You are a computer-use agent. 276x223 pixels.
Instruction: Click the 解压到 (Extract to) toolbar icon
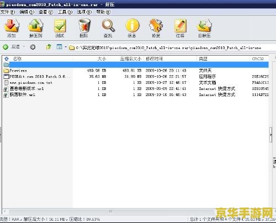(35, 26)
